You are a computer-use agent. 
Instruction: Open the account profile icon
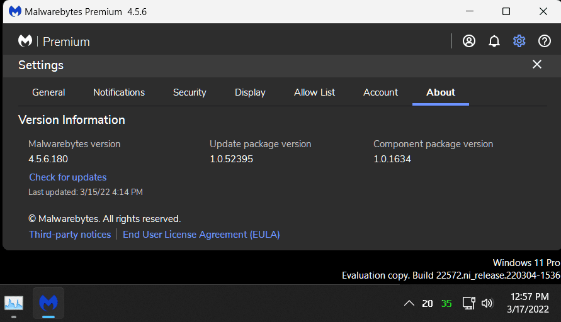pyautogui.click(x=468, y=41)
